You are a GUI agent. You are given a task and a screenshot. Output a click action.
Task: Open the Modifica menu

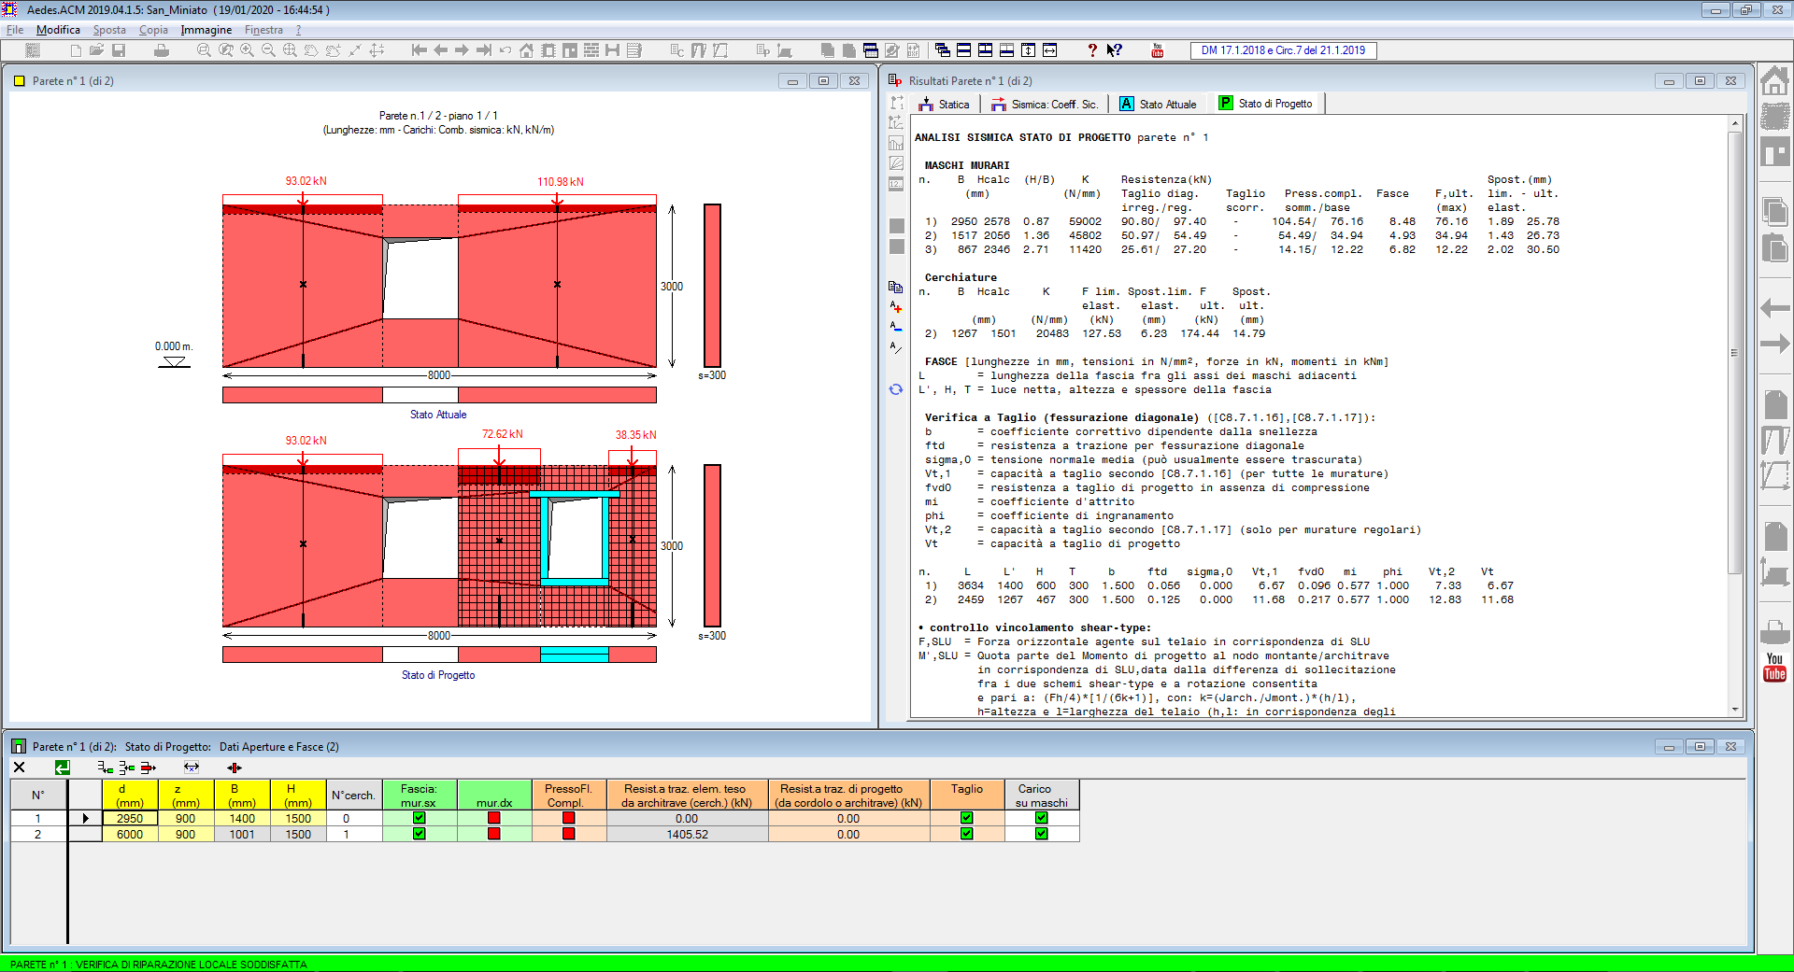click(x=58, y=30)
